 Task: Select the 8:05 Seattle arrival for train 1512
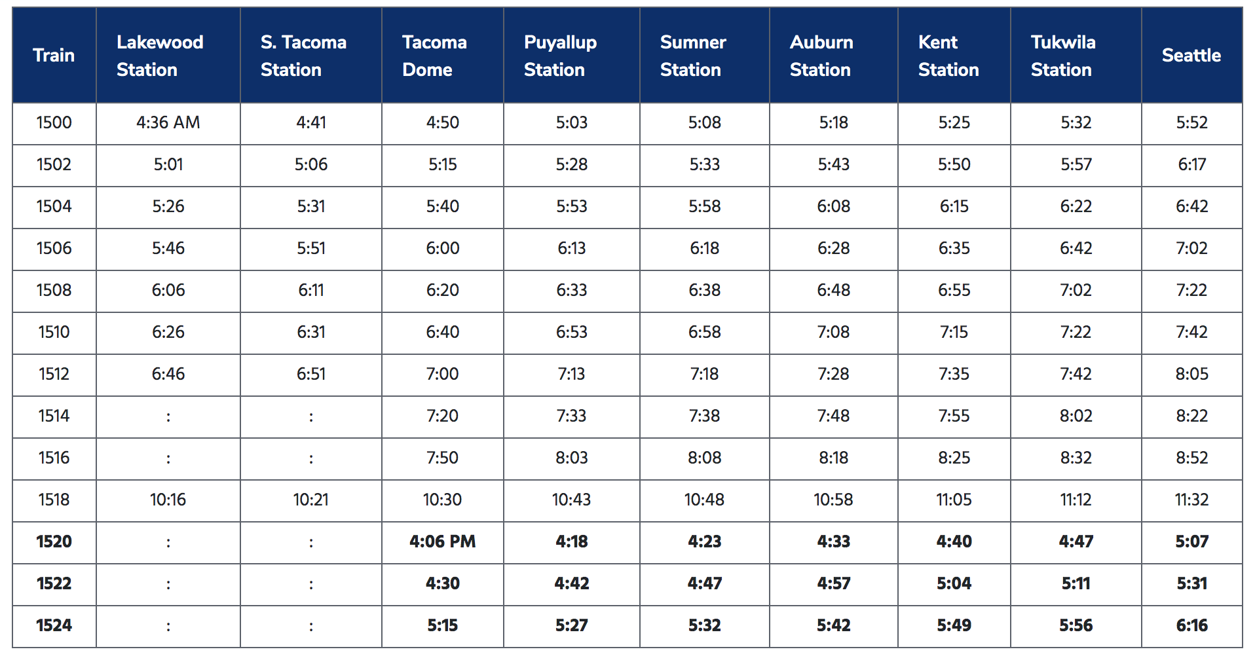(1191, 374)
